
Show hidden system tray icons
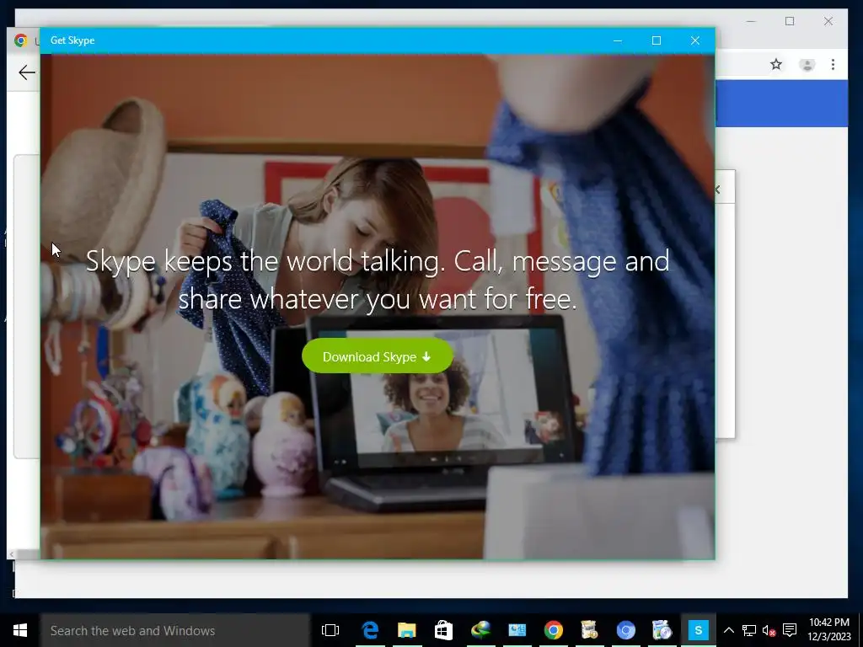pos(728,630)
